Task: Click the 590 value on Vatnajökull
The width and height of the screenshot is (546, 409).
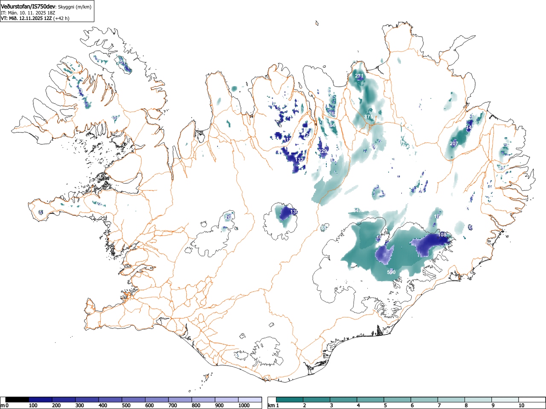Action: pyautogui.click(x=391, y=272)
